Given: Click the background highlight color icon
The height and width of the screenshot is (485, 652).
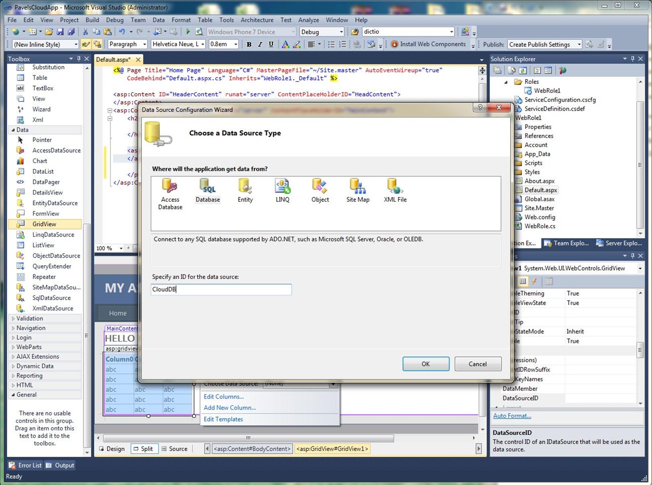Looking at the screenshot, I should pyautogui.click(x=297, y=45).
